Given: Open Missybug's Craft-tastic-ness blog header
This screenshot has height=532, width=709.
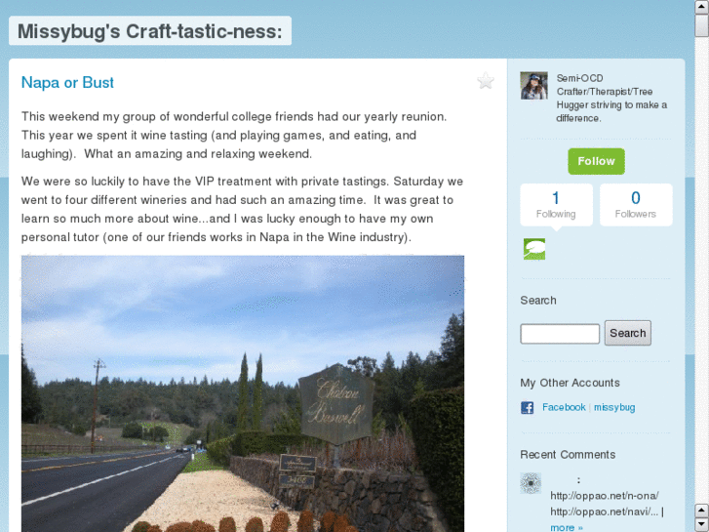Looking at the screenshot, I should (149, 31).
